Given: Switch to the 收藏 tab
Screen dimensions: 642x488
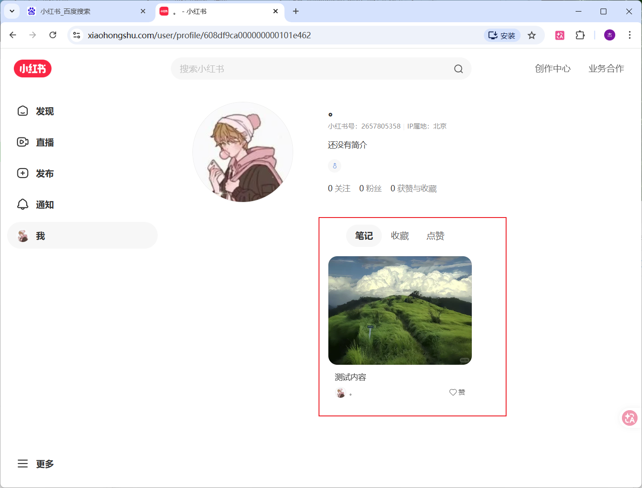Looking at the screenshot, I should pos(400,236).
